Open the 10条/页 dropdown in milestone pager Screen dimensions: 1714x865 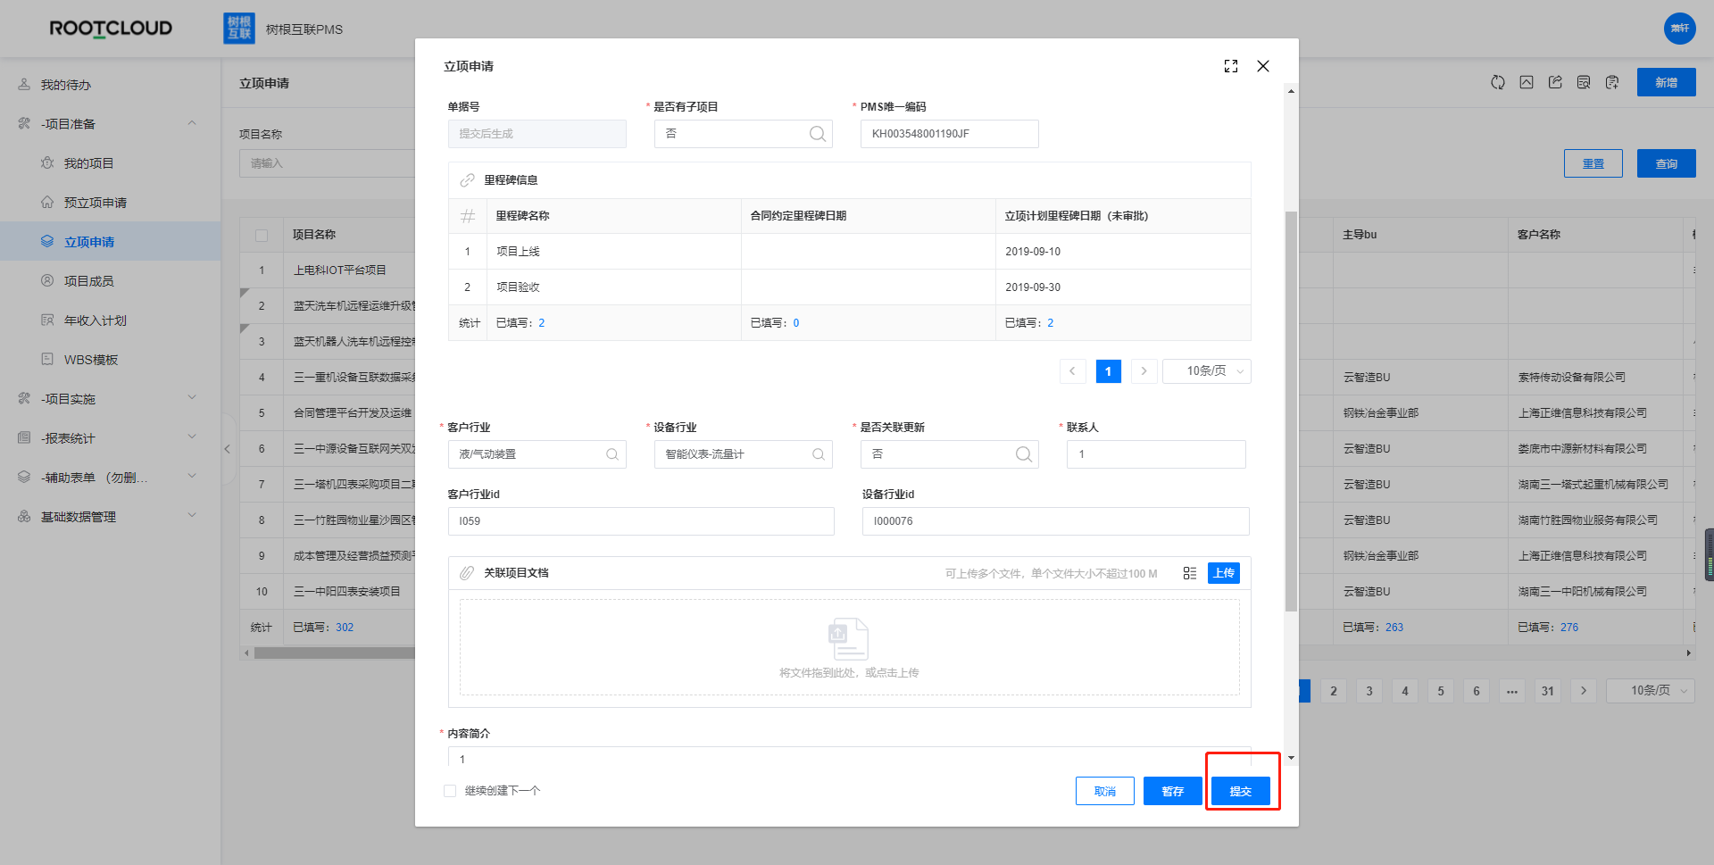click(x=1207, y=371)
